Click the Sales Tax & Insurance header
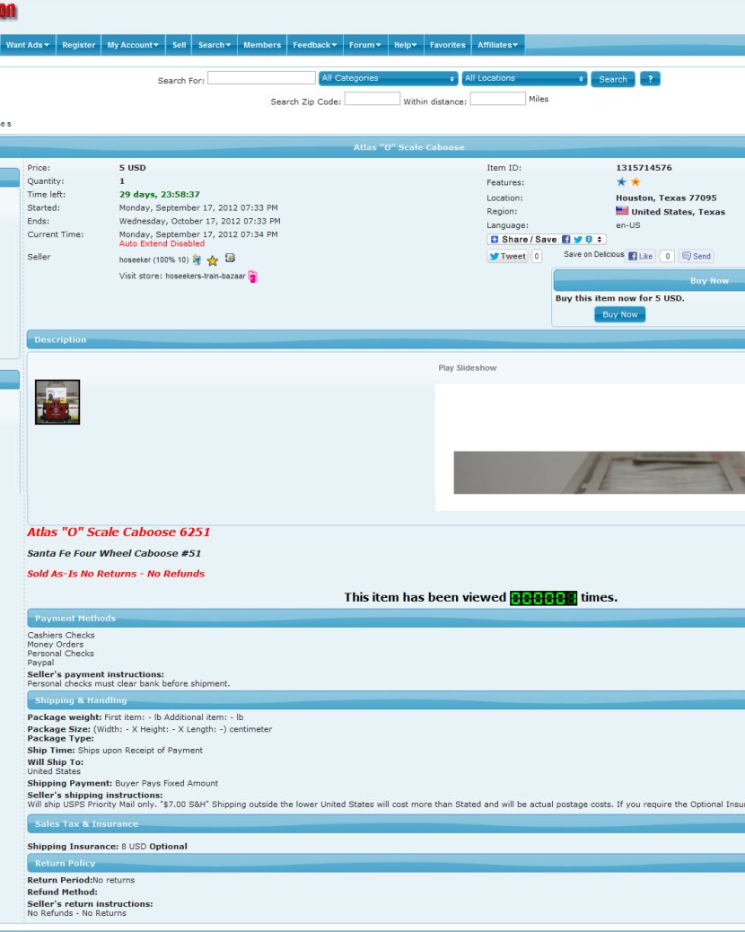 tap(386, 824)
